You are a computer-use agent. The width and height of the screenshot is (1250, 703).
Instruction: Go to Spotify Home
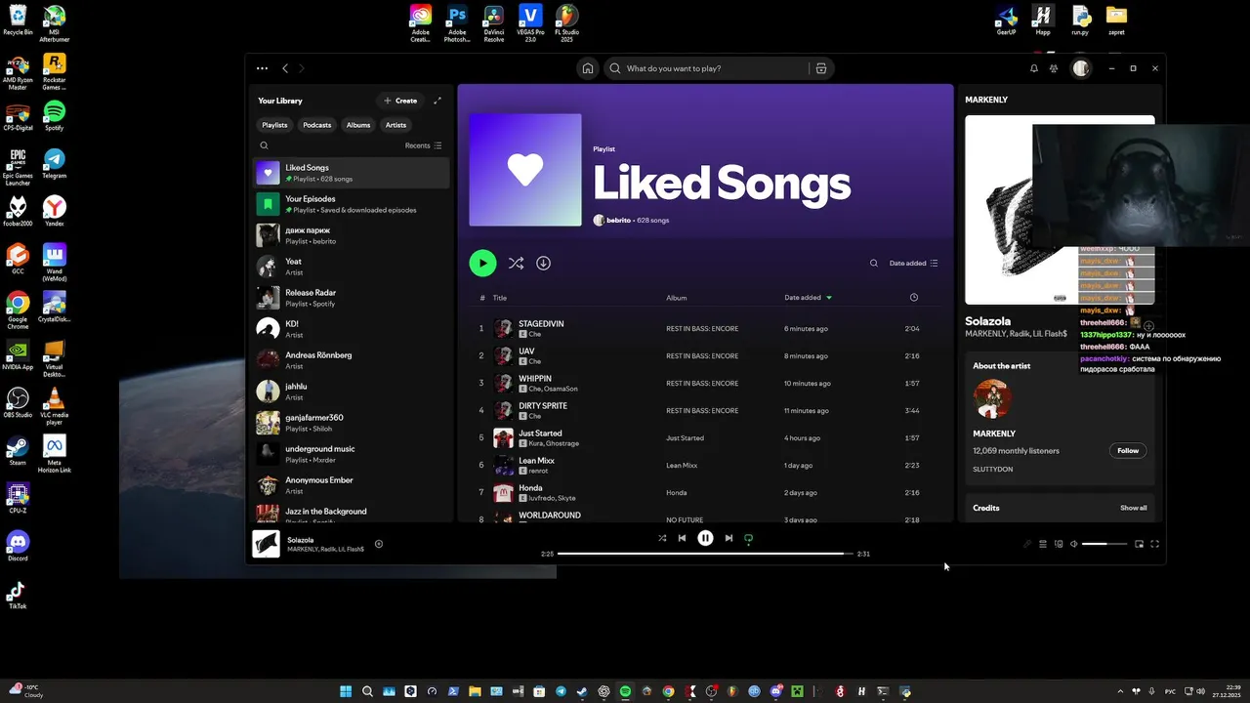coord(588,68)
